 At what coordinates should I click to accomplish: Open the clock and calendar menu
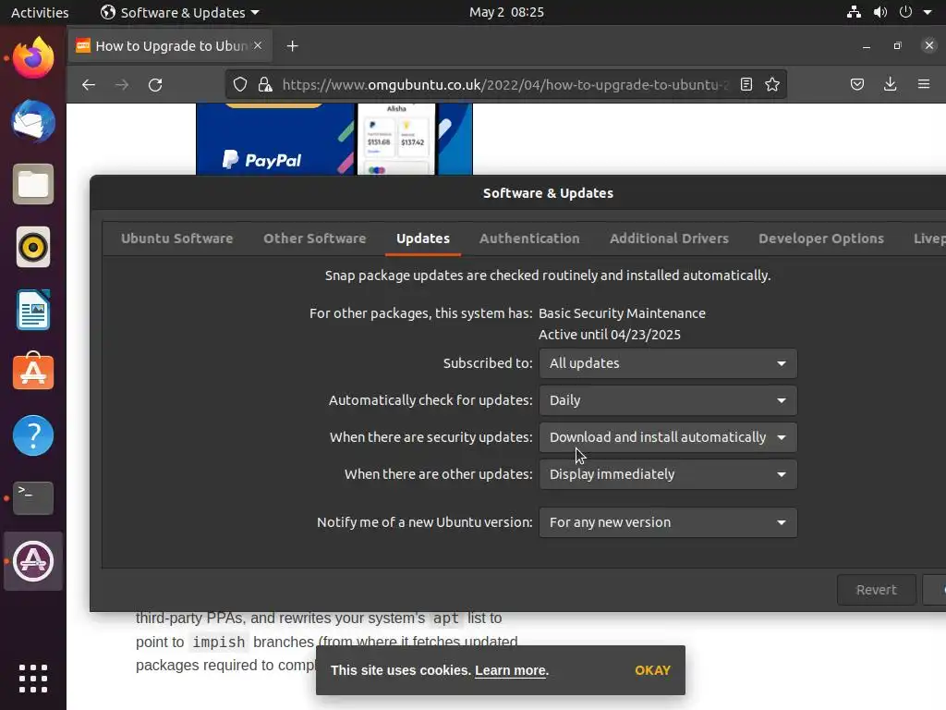[506, 12]
